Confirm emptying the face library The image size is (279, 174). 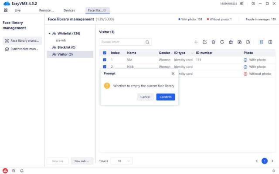(166, 97)
